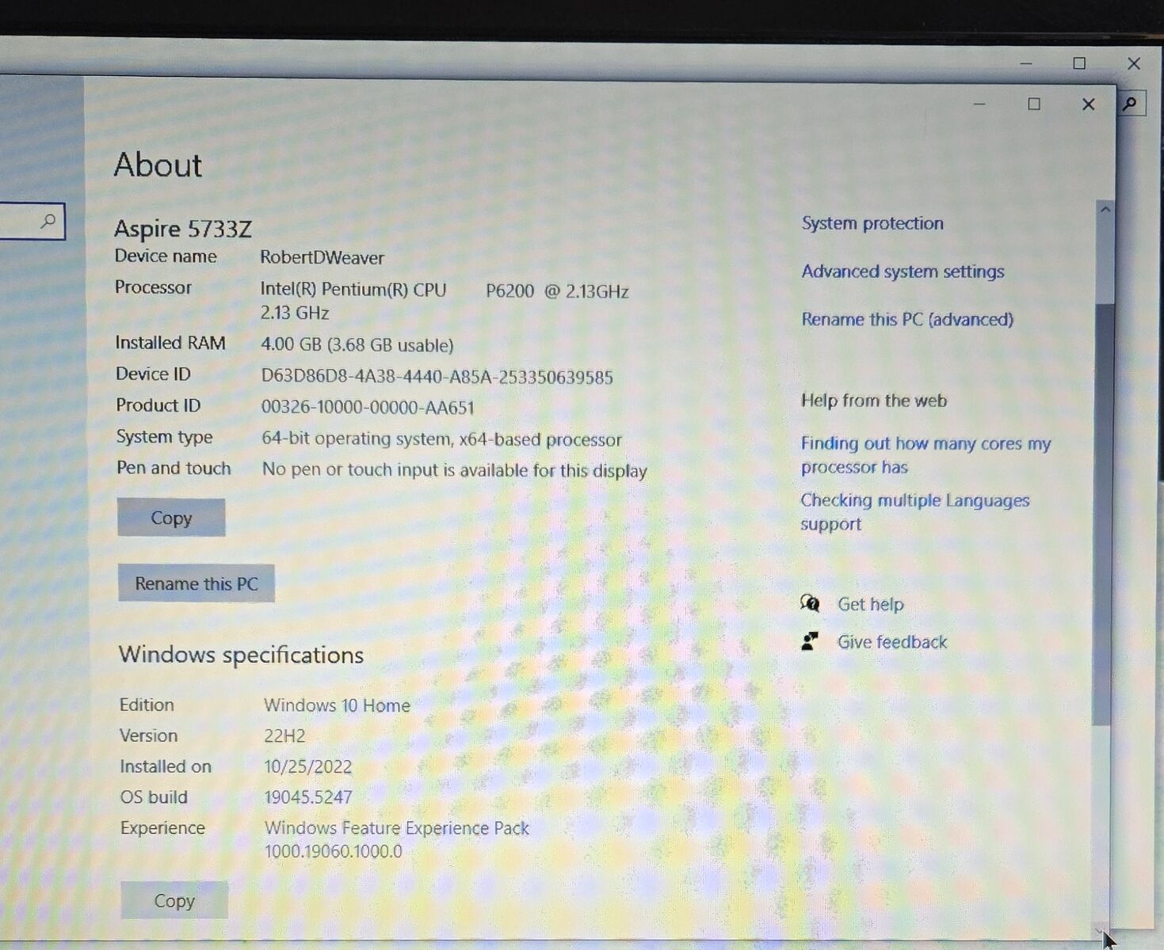
Task: Click the Give feedback text link
Action: (891, 642)
